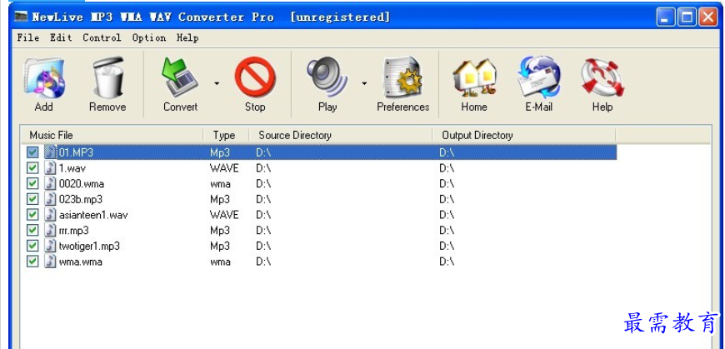Minimize the converter window

[x=665, y=17]
